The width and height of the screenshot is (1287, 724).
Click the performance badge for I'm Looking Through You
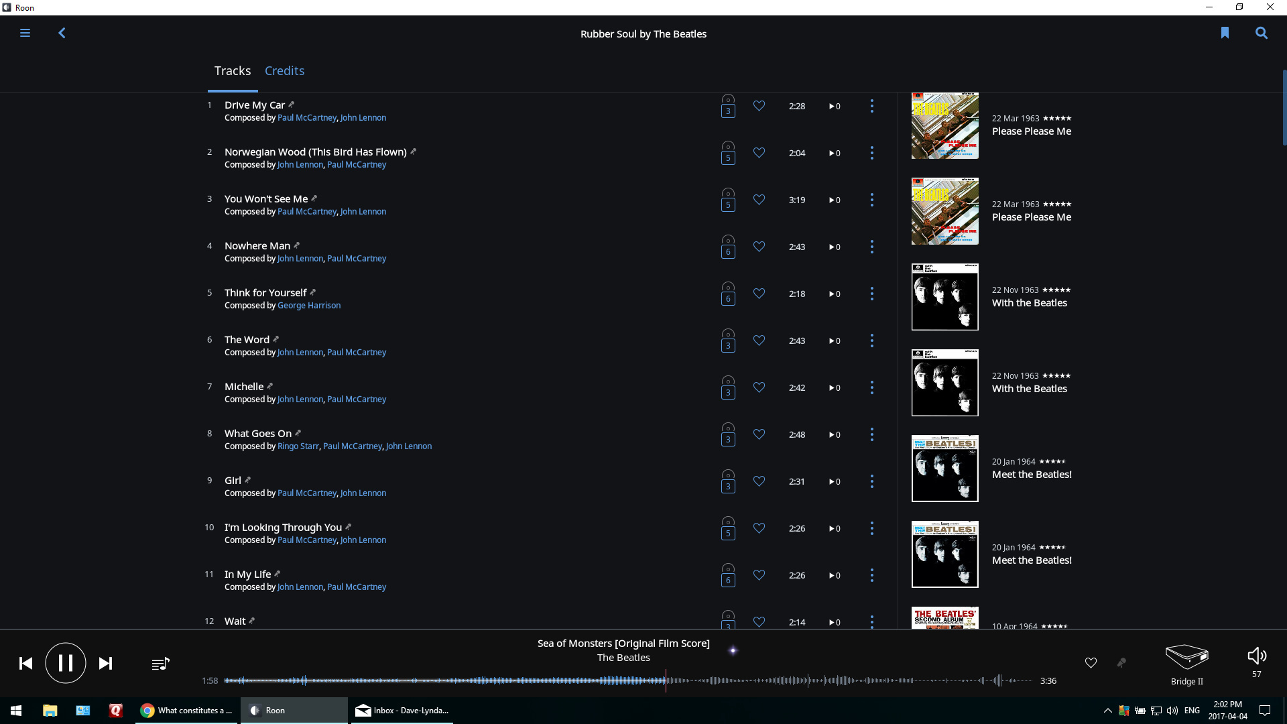pos(728,528)
